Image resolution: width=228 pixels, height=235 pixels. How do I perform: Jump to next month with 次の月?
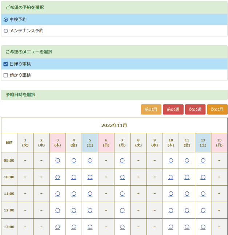tap(217, 109)
